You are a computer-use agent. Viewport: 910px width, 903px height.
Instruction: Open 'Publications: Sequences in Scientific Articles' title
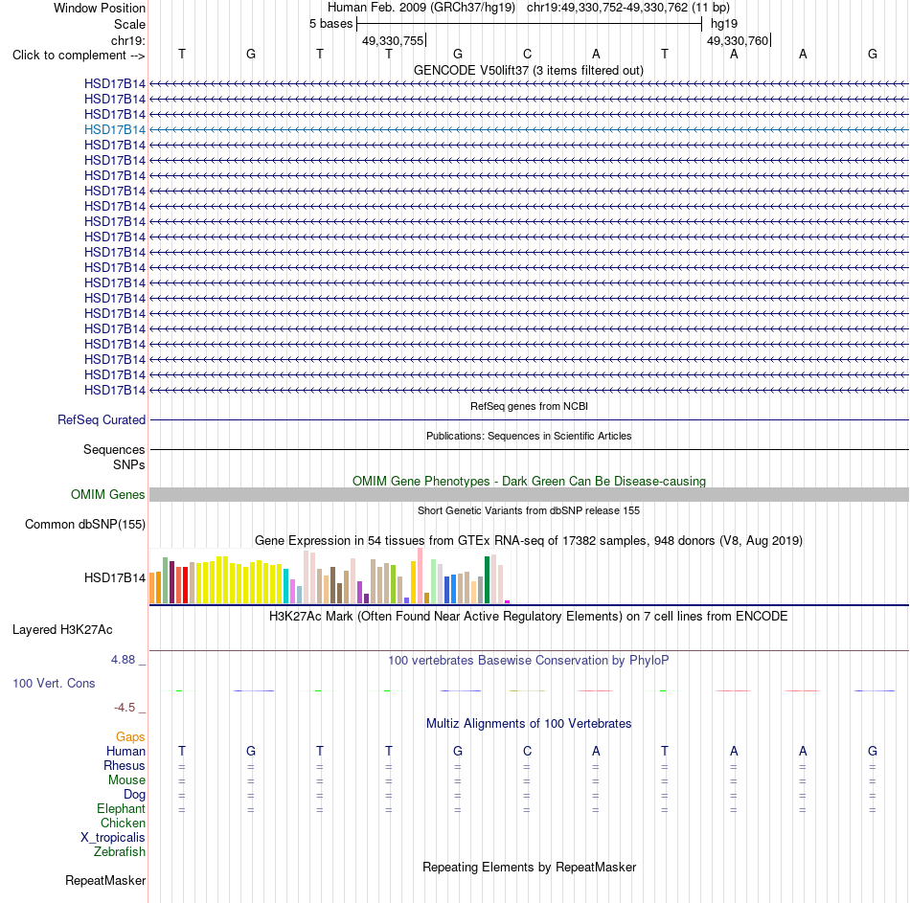pos(529,436)
